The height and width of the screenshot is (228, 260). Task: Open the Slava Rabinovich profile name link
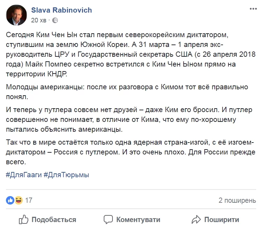click(x=61, y=10)
